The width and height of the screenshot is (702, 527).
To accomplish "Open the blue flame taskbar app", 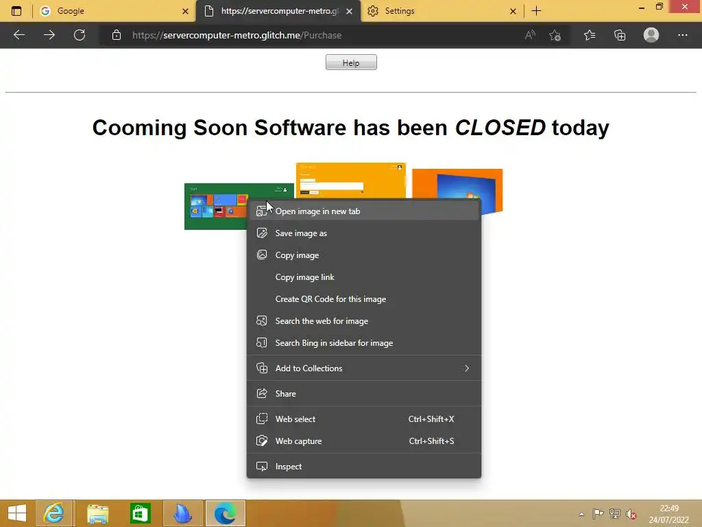I will [x=182, y=513].
